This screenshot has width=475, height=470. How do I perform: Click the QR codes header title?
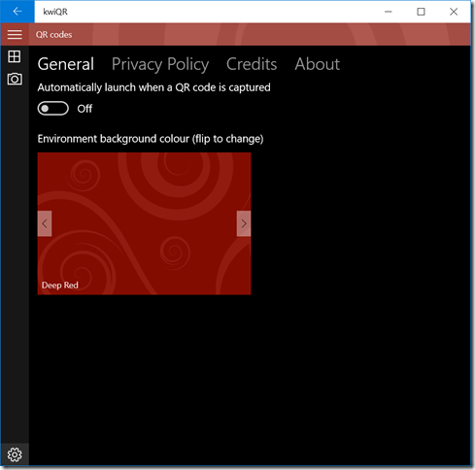click(53, 35)
